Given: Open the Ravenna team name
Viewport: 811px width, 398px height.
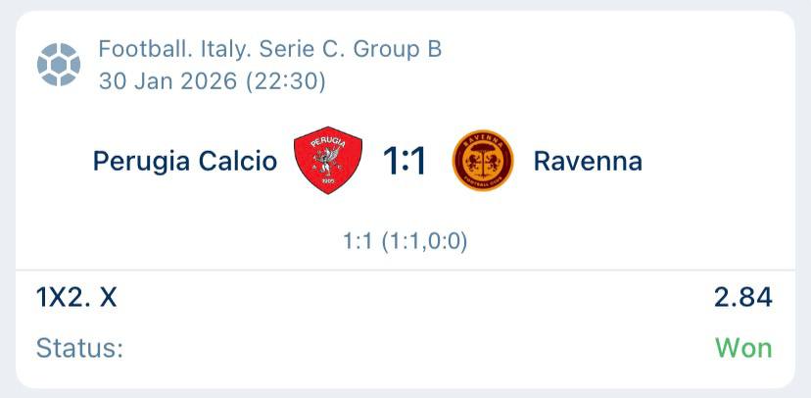Looking at the screenshot, I should (588, 162).
